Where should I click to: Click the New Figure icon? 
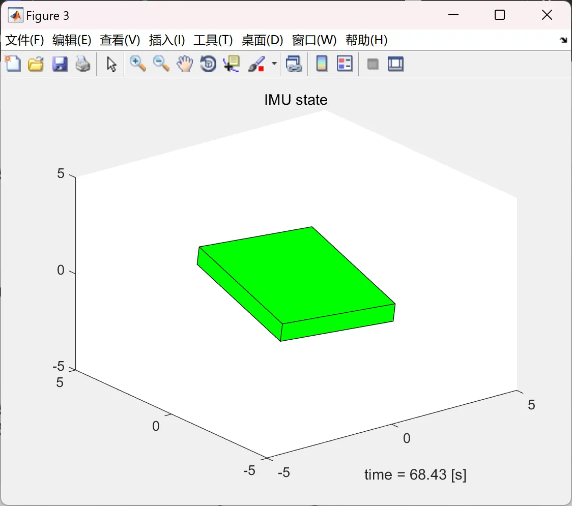tap(13, 64)
